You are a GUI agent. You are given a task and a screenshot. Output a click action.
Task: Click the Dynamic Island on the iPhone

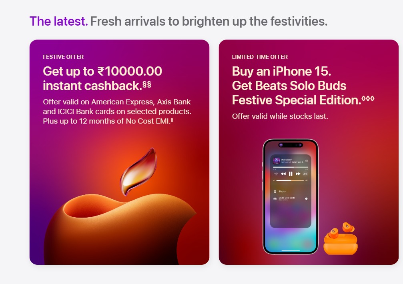tap(291, 145)
